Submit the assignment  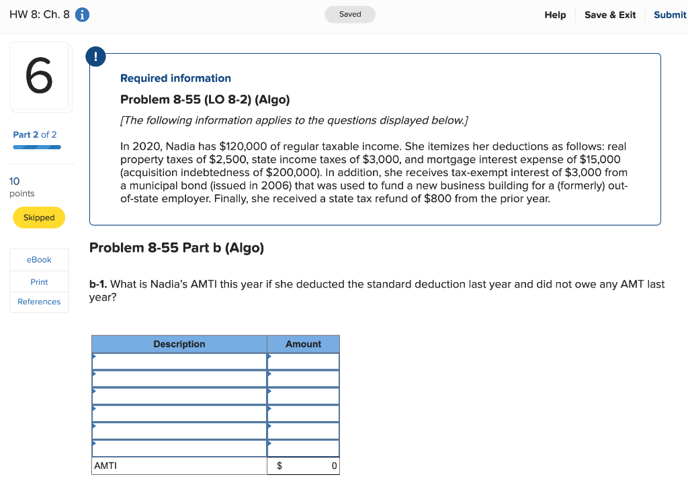pos(670,15)
